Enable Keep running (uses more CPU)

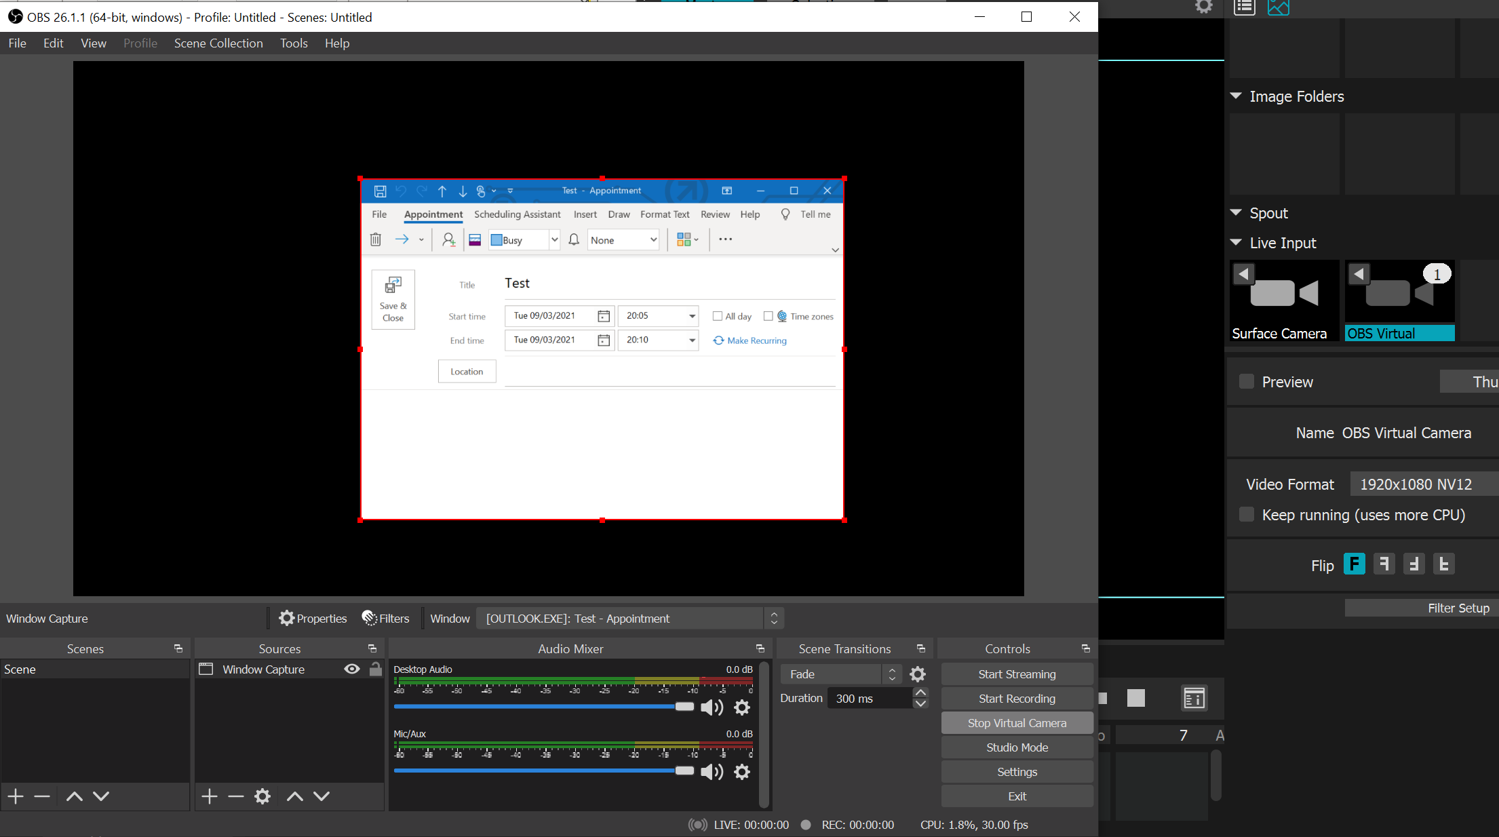pos(1247,515)
